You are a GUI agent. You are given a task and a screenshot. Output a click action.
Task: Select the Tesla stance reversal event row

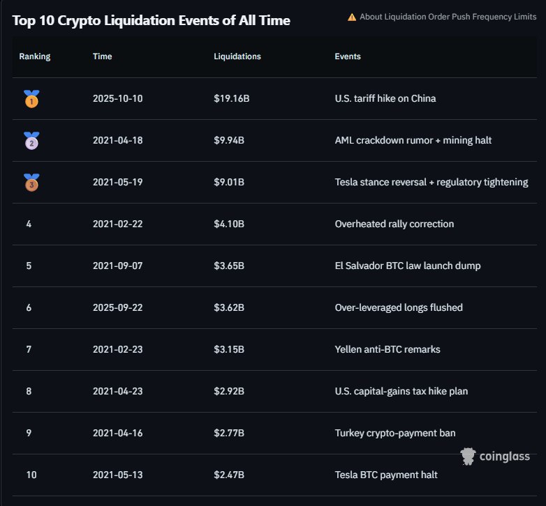431,183
